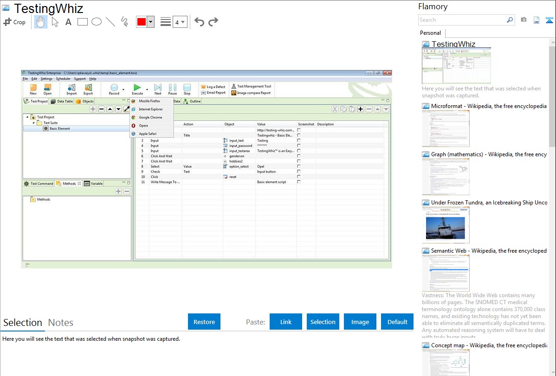Open the Personal tab
This screenshot has height=376, width=556.
coord(430,33)
